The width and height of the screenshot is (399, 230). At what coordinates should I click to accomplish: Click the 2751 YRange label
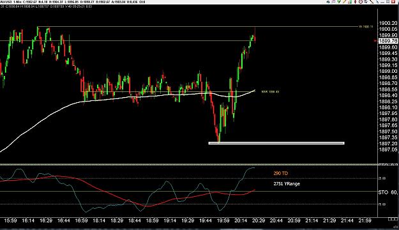[x=287, y=183]
